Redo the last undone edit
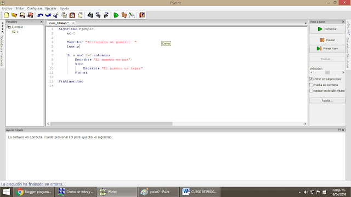The image size is (351, 197). coord(48,15)
